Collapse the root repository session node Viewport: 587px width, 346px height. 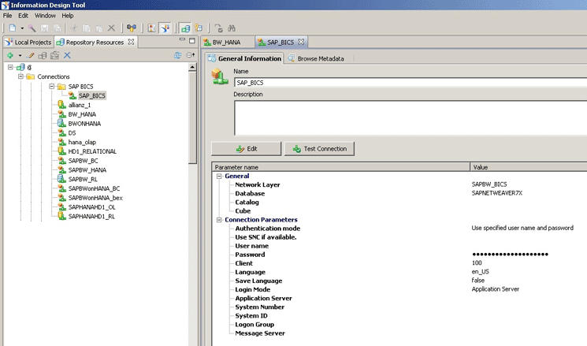pos(10,67)
